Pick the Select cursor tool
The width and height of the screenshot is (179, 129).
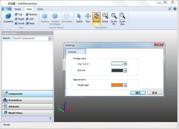(79, 18)
